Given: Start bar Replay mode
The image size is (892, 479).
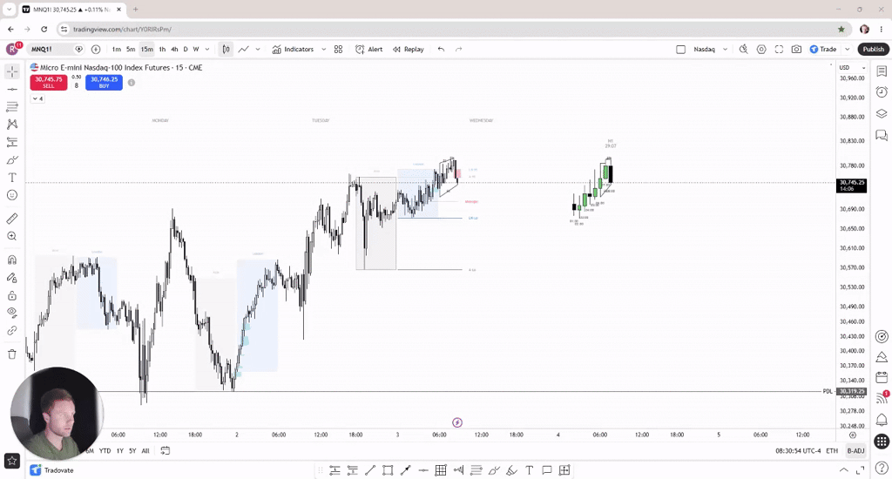Looking at the screenshot, I should tap(409, 50).
